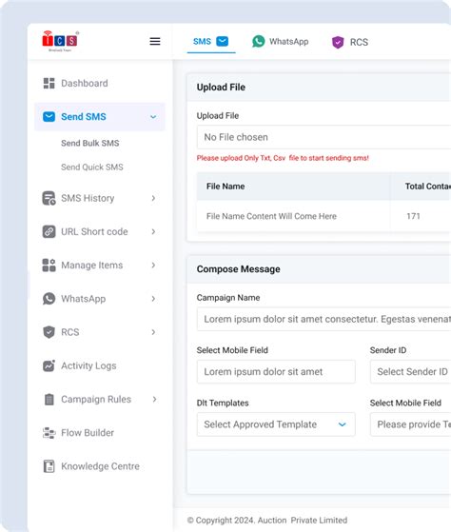Click the Copyright 2024 footer text
This screenshot has height=532, width=451.
pos(267,521)
